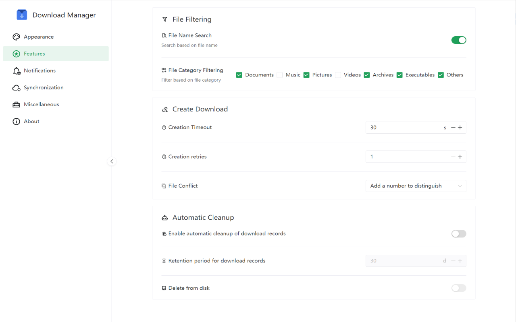
Task: Click the Creation Timeout input field
Action: 403,128
